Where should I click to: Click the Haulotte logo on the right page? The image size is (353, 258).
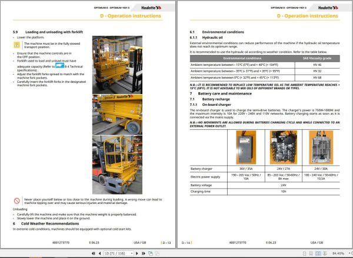[328, 8]
